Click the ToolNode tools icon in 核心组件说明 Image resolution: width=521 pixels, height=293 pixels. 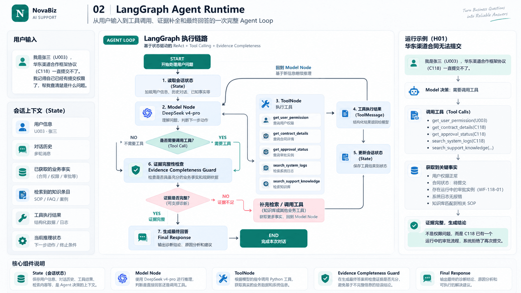click(x=223, y=279)
